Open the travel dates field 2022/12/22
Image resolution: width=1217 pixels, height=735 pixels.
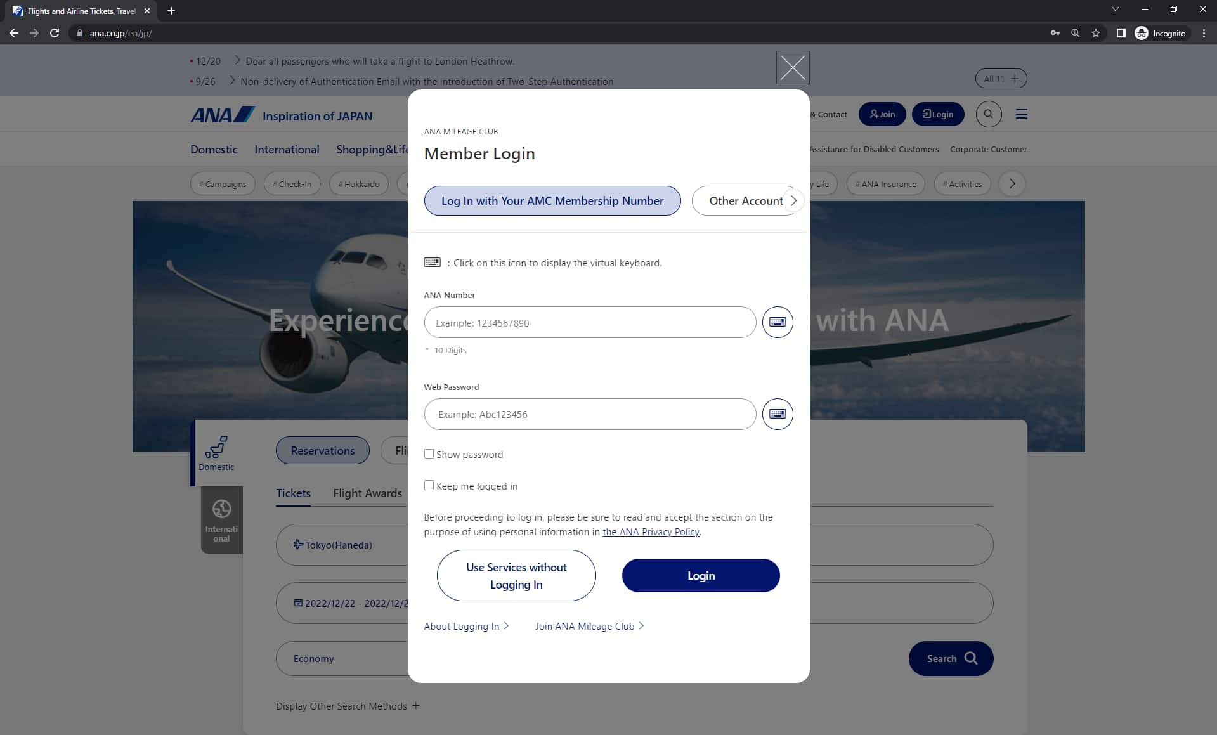(x=342, y=603)
